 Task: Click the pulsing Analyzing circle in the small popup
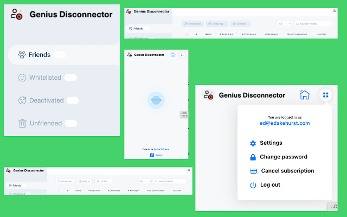pos(156,100)
